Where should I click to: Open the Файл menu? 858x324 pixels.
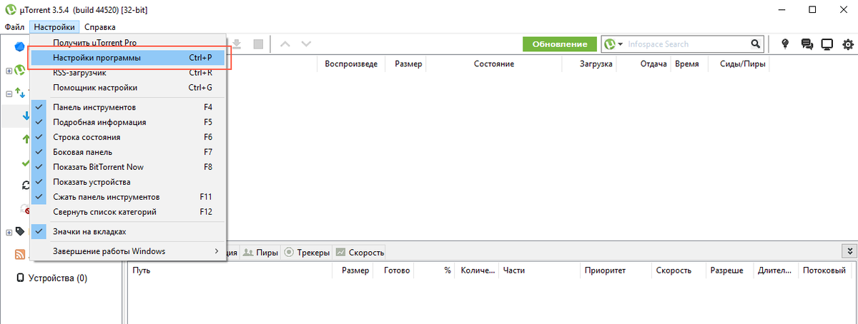tap(14, 26)
